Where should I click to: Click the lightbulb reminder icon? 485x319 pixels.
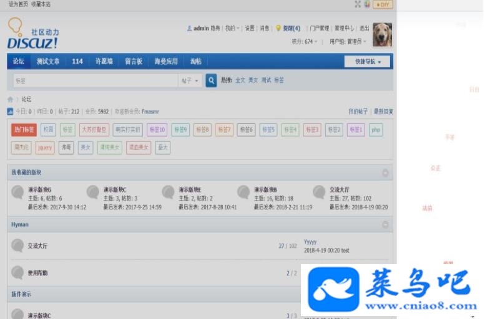click(278, 28)
